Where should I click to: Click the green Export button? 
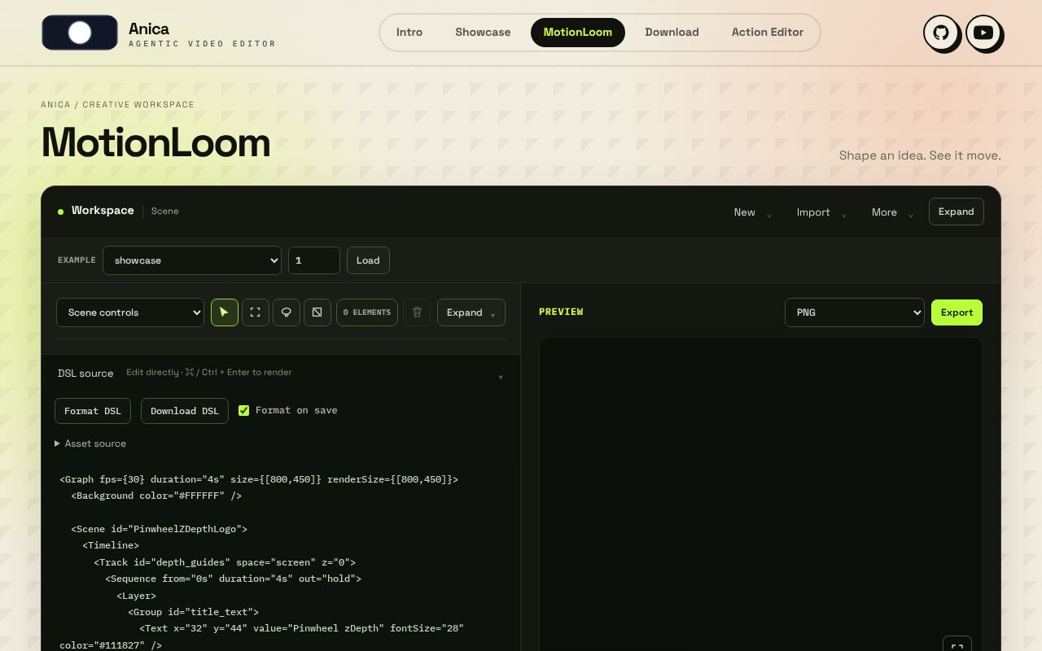(x=957, y=312)
